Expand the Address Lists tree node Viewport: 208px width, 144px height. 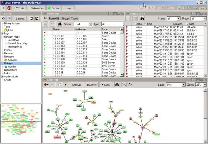coord(2,77)
